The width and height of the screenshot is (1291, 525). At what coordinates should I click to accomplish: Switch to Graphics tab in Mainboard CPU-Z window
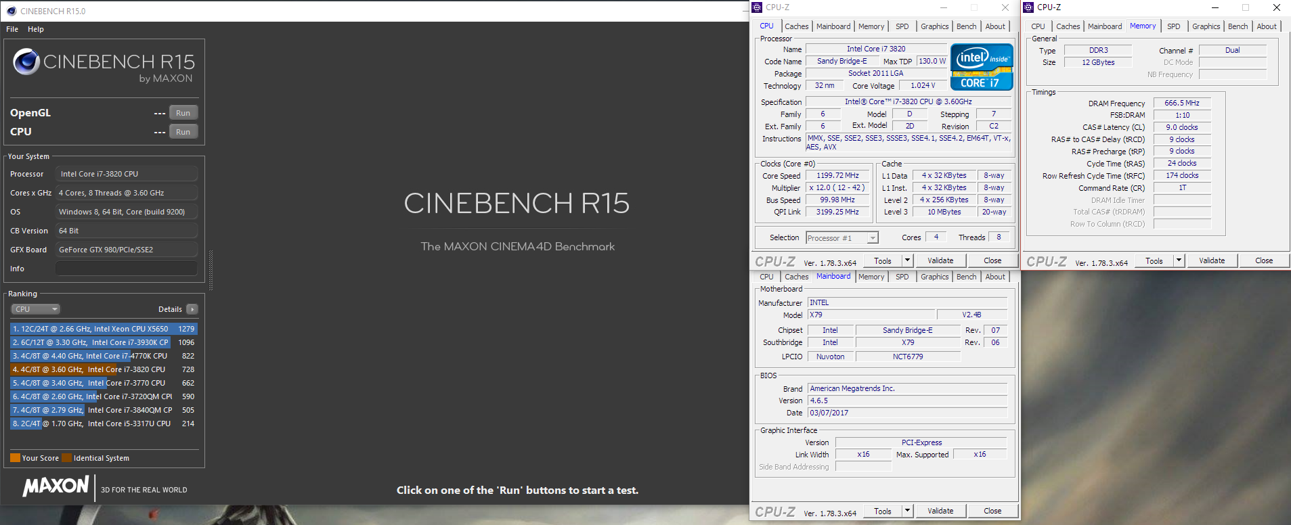(935, 277)
